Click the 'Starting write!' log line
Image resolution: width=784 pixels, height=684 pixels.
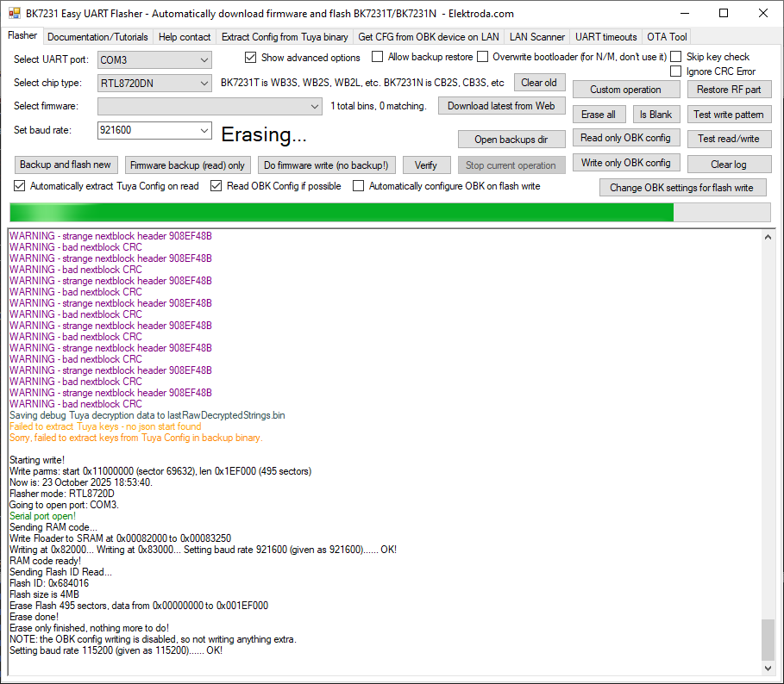click(x=37, y=460)
